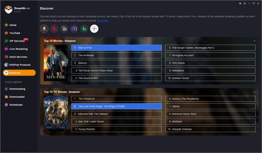Select Stargate Universe
Viewport: 262px width, 153px height.
pos(210,129)
